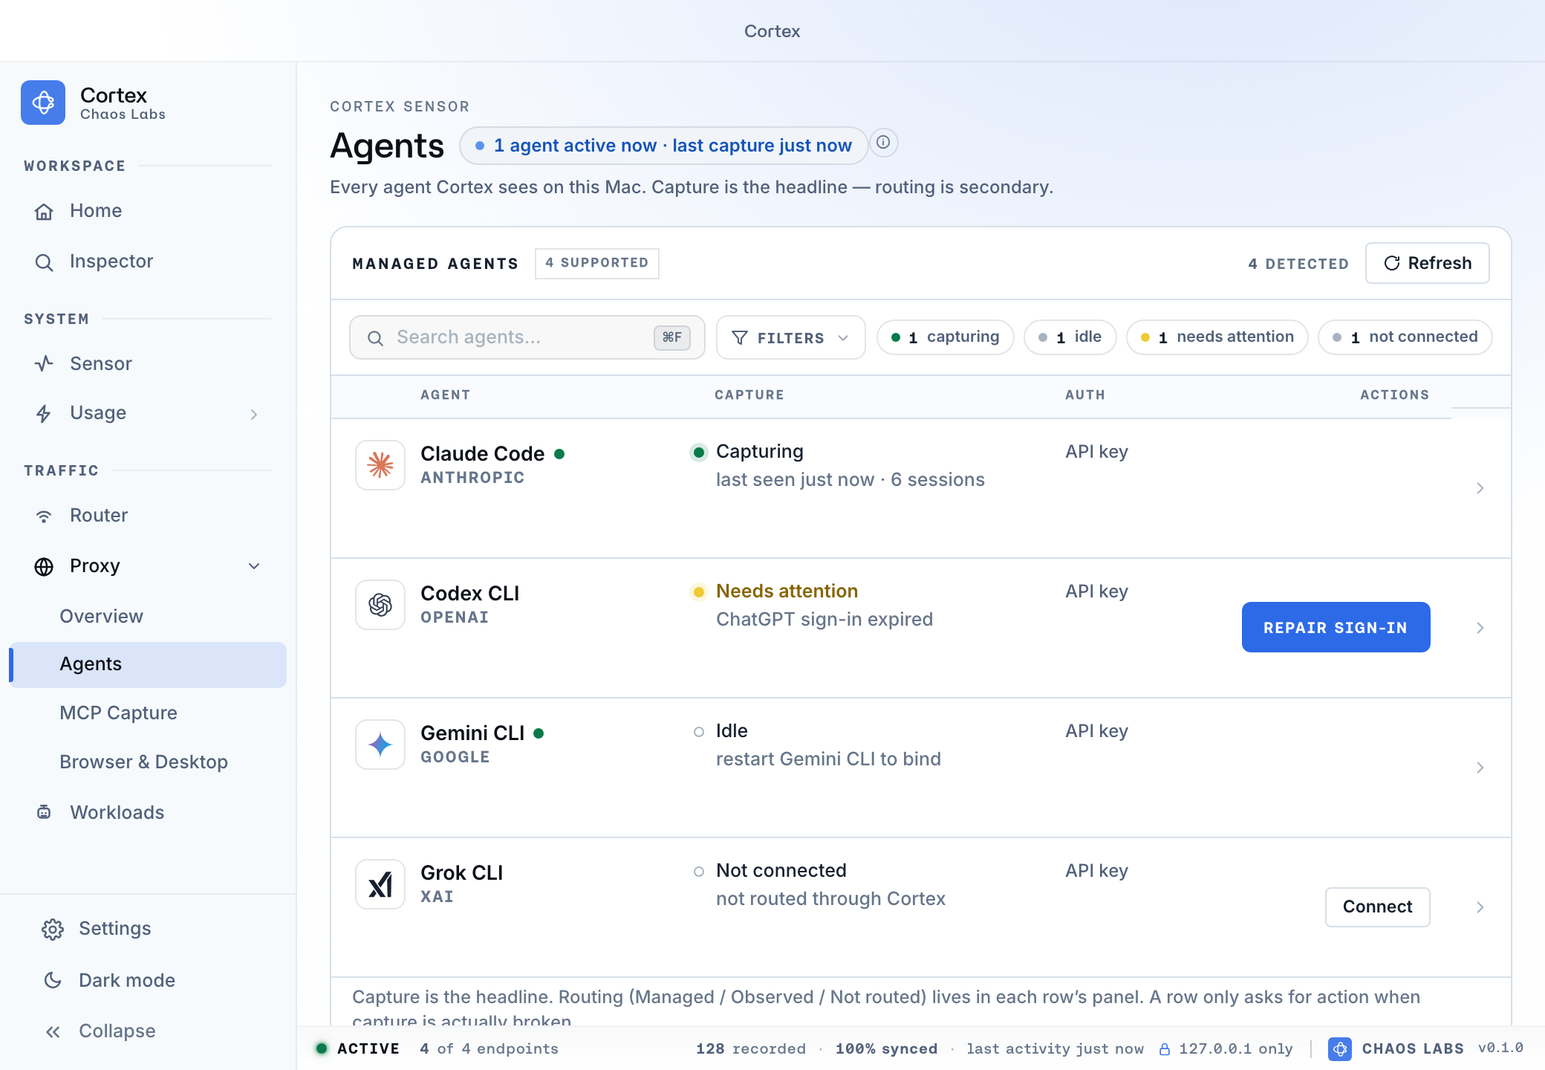Viewport: 1545px width, 1070px height.
Task: Collapse the Proxy section chevron
Action: 254,566
